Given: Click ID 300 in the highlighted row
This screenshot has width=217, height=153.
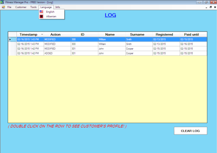Looking at the screenshot, I should tap(84, 40).
